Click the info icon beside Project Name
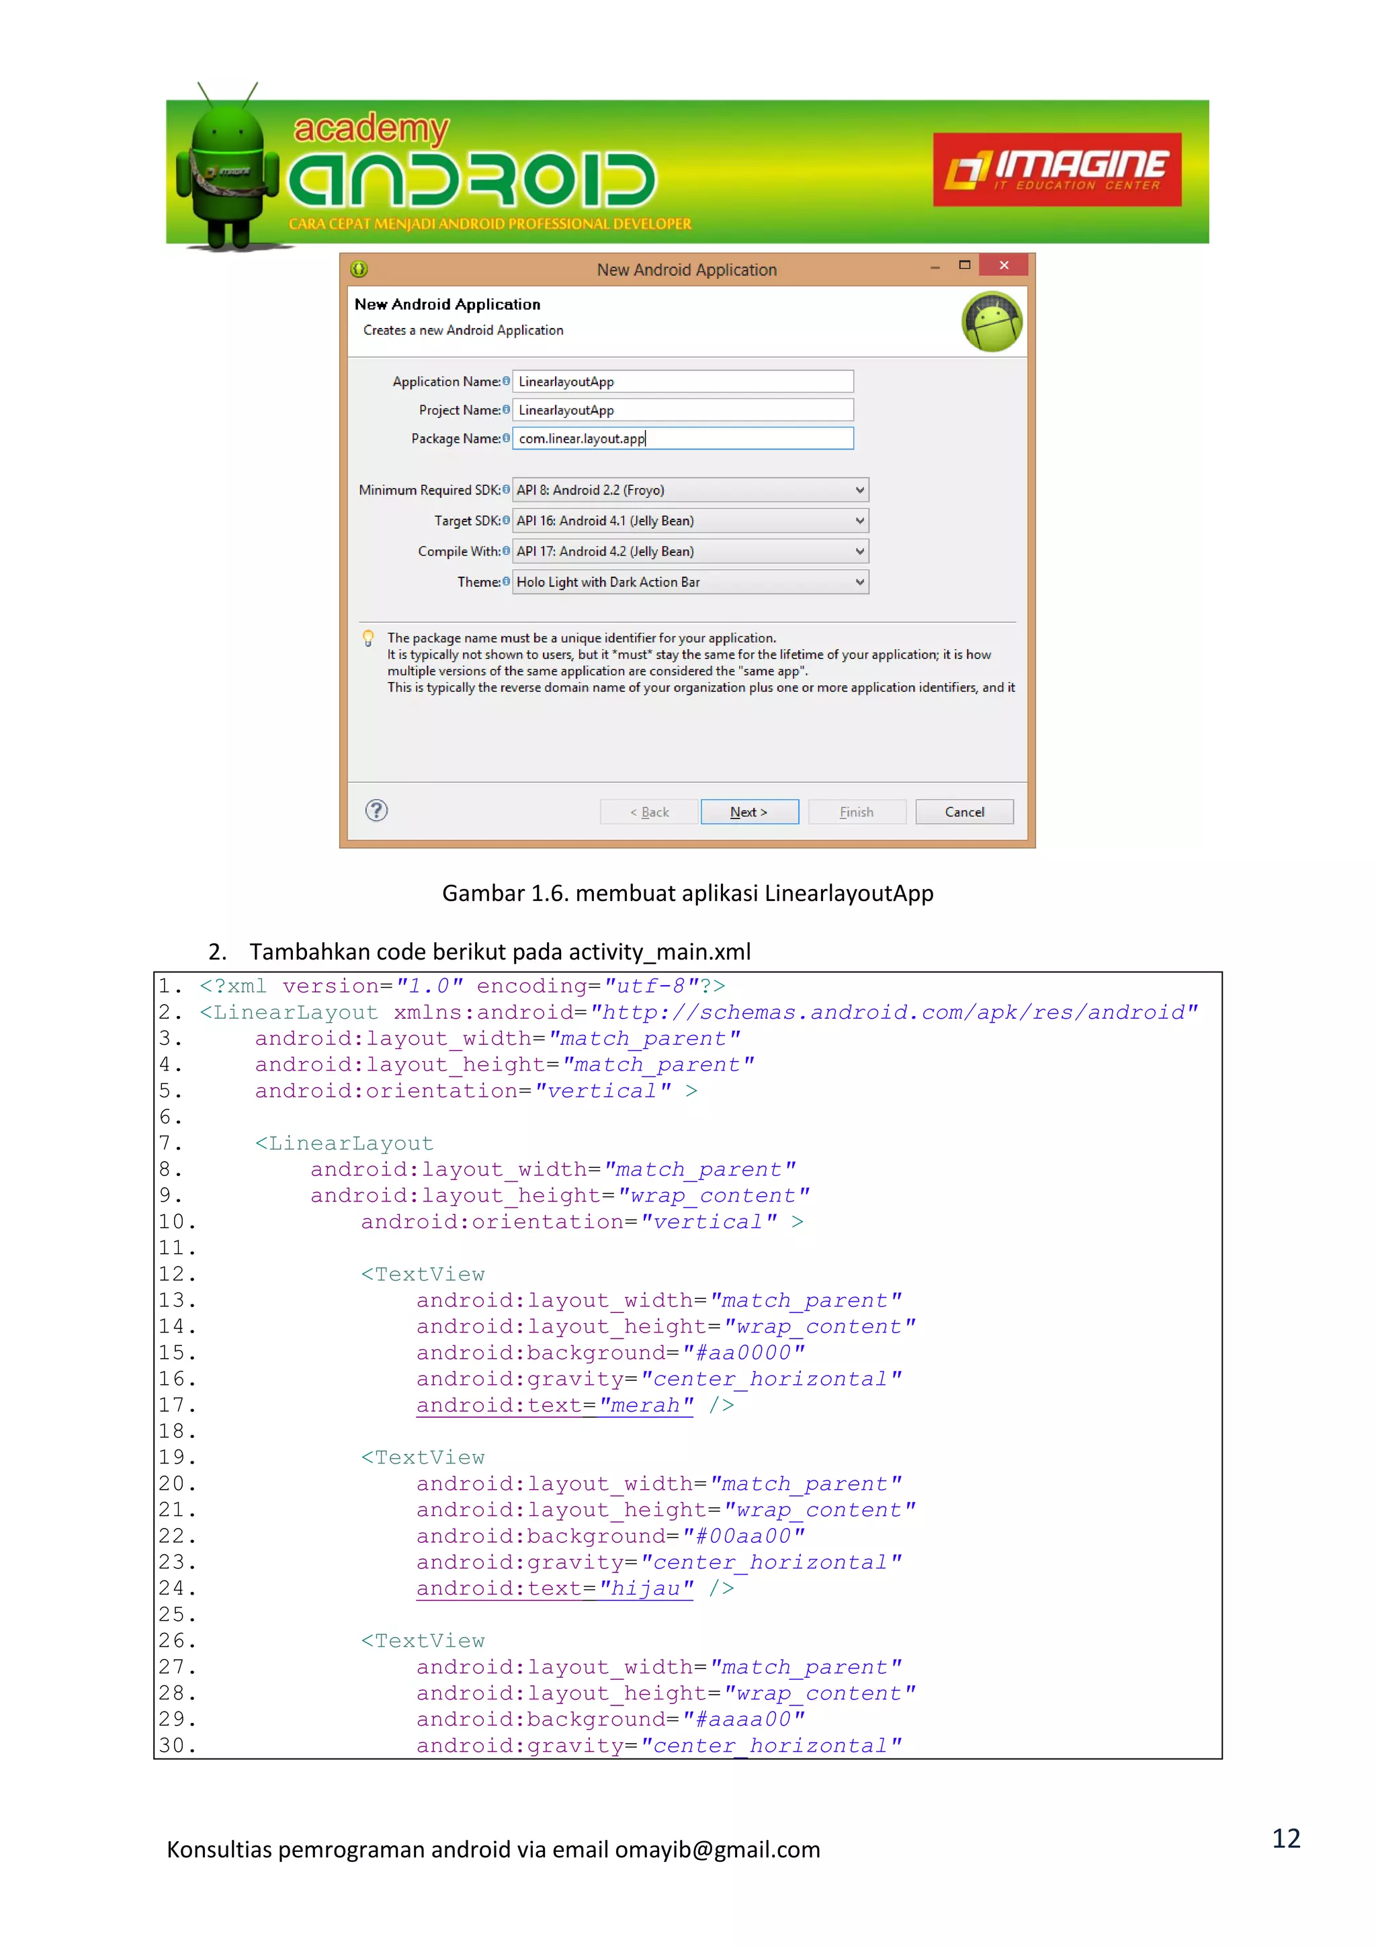 click(507, 409)
